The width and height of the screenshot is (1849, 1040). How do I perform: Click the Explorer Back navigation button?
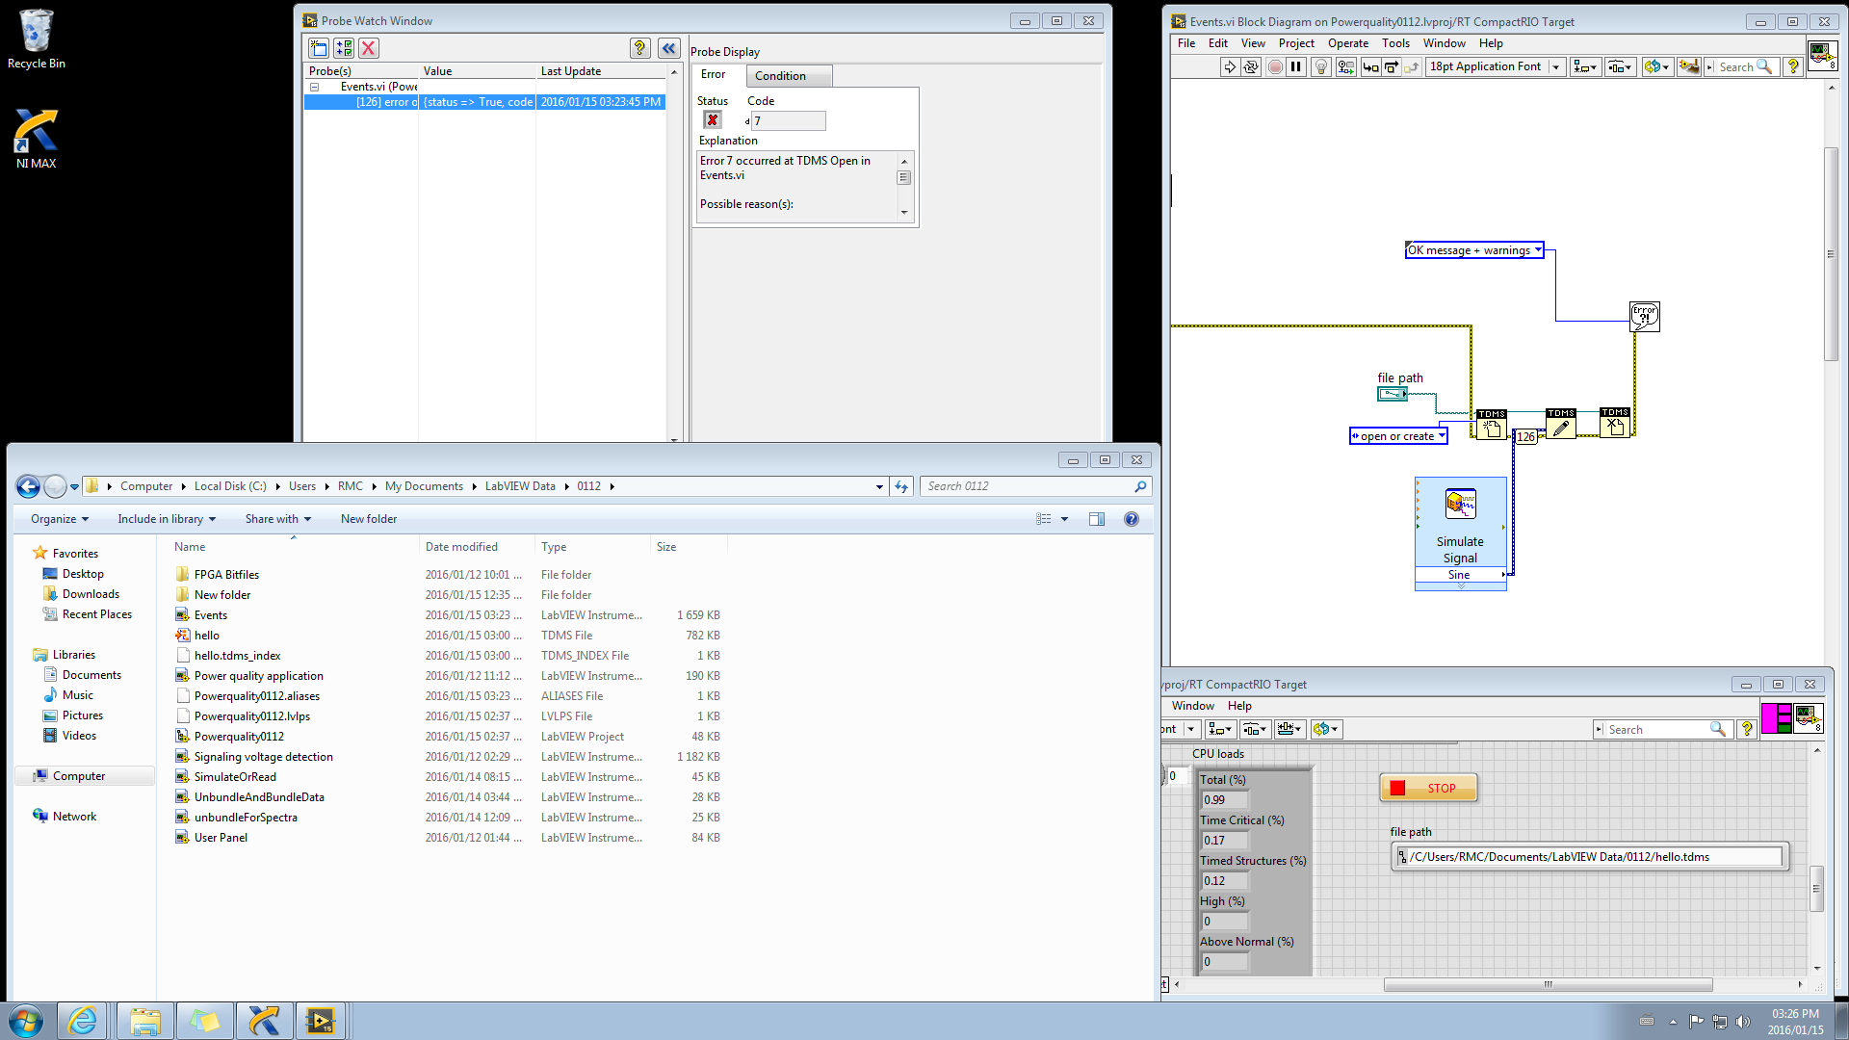tap(29, 487)
